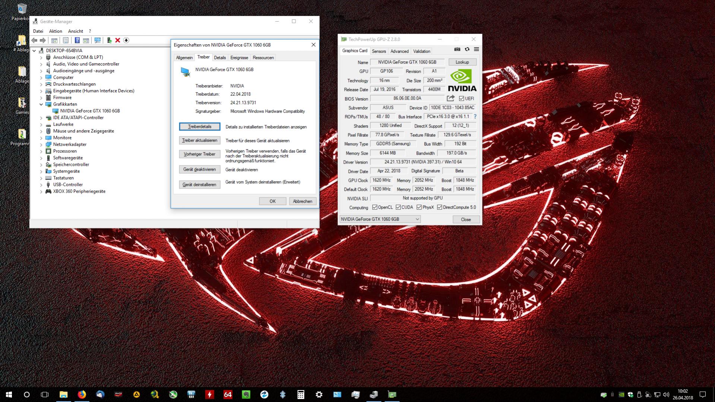Viewport: 715px width, 402px height.
Task: Click the GPU-Z refresh icon
Action: coord(467,49)
